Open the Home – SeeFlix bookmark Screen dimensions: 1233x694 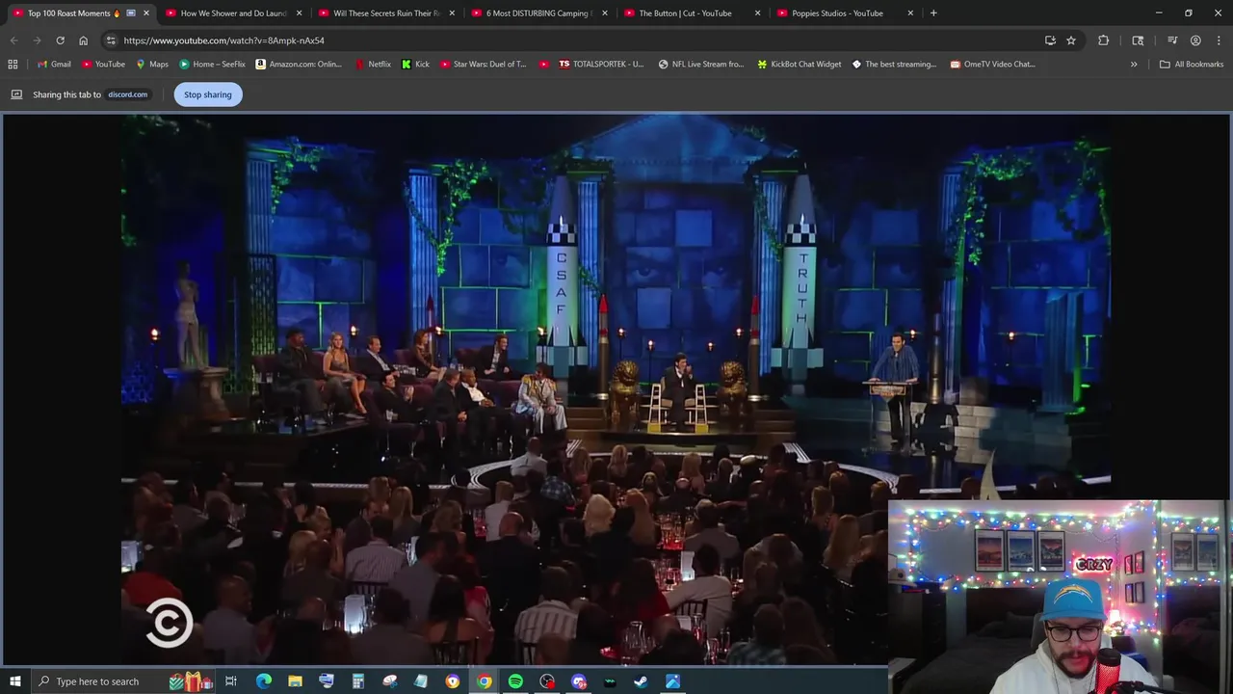pos(212,65)
